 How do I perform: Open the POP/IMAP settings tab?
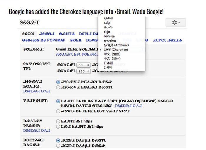44,40
